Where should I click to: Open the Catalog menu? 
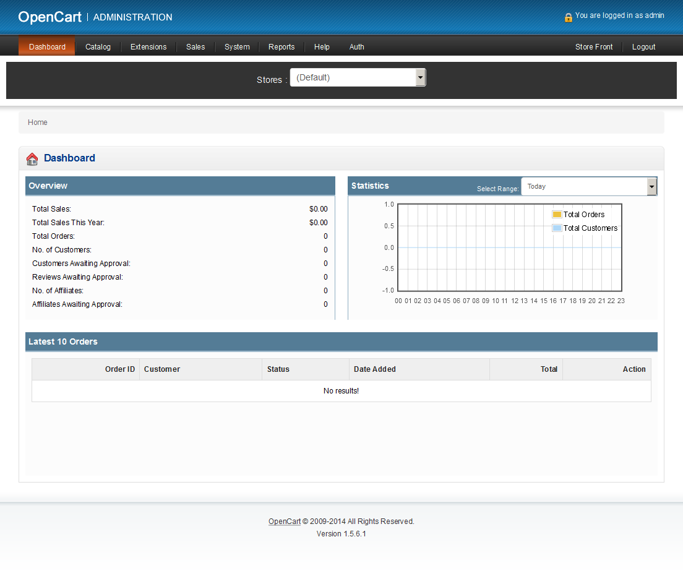point(98,46)
